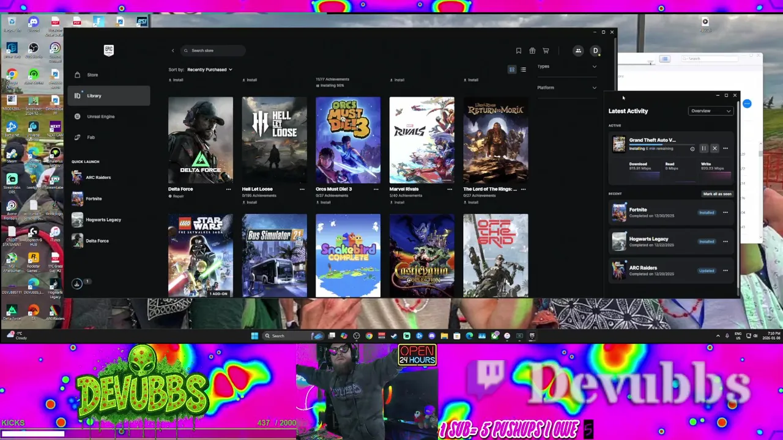Open Microsoft Edge from taskbar

[469, 335]
